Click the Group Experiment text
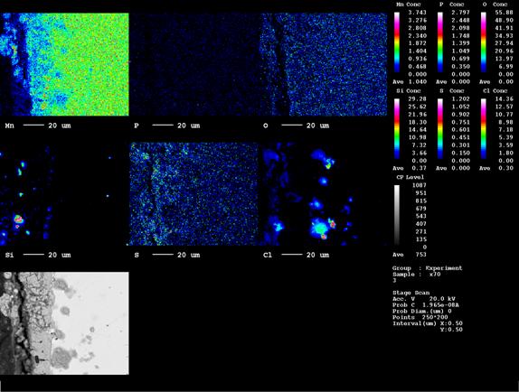 (427, 268)
